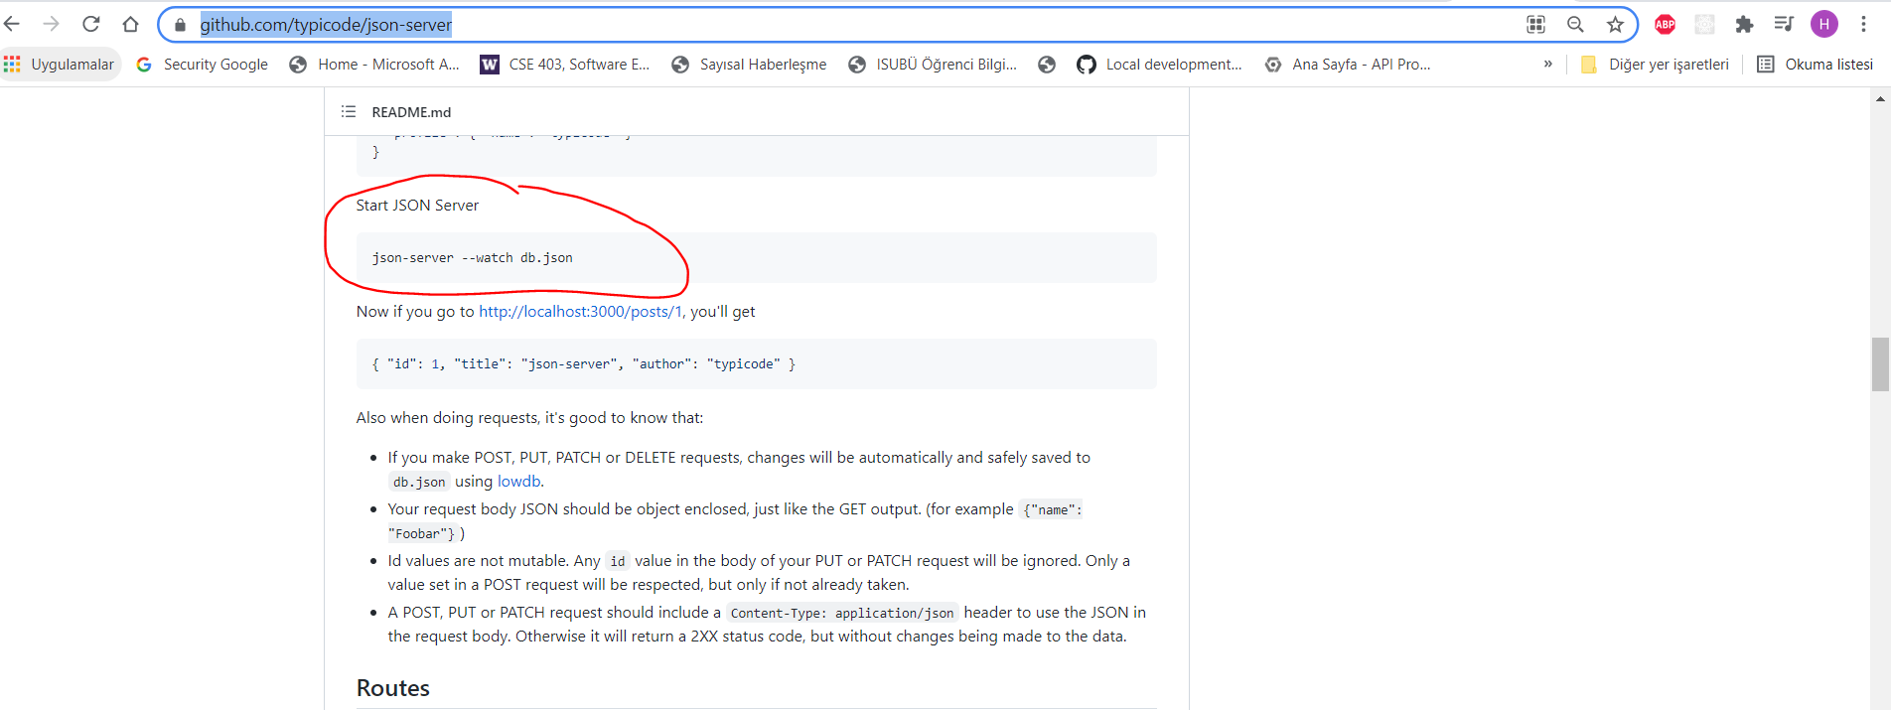Click the address bar URL field
The image size is (1891, 710).
click(x=795, y=25)
